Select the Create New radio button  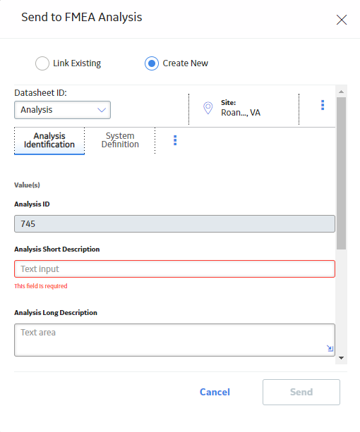152,63
